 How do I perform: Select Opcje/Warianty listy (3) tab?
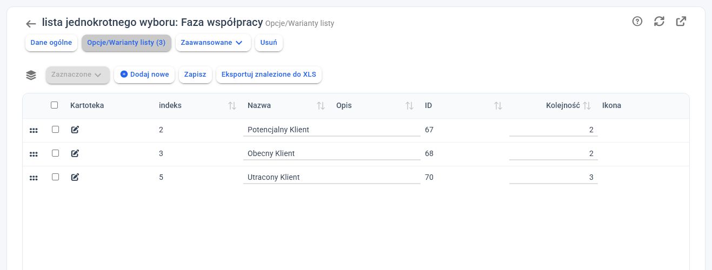(127, 43)
